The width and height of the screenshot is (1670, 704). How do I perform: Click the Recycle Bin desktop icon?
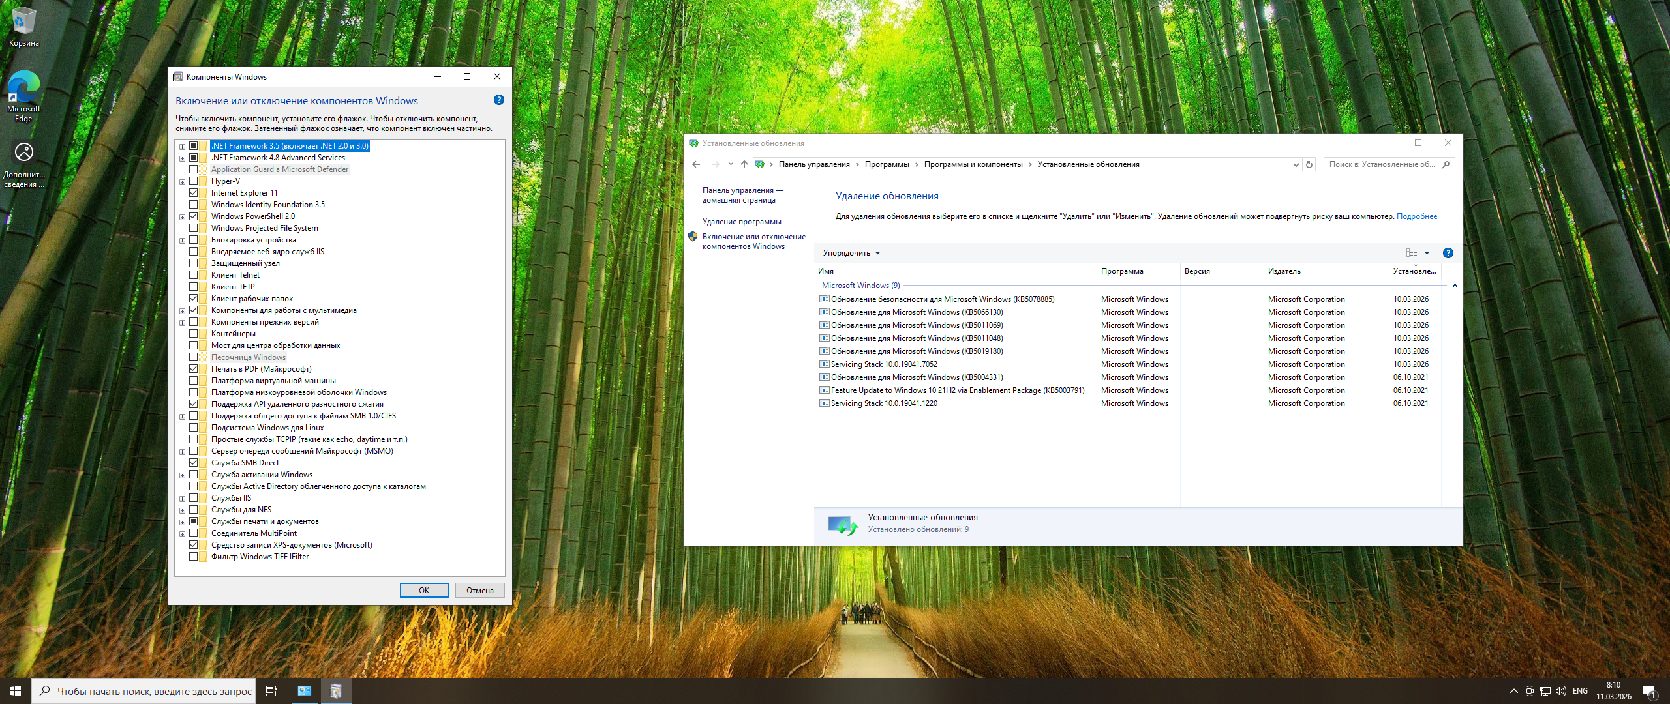(23, 26)
